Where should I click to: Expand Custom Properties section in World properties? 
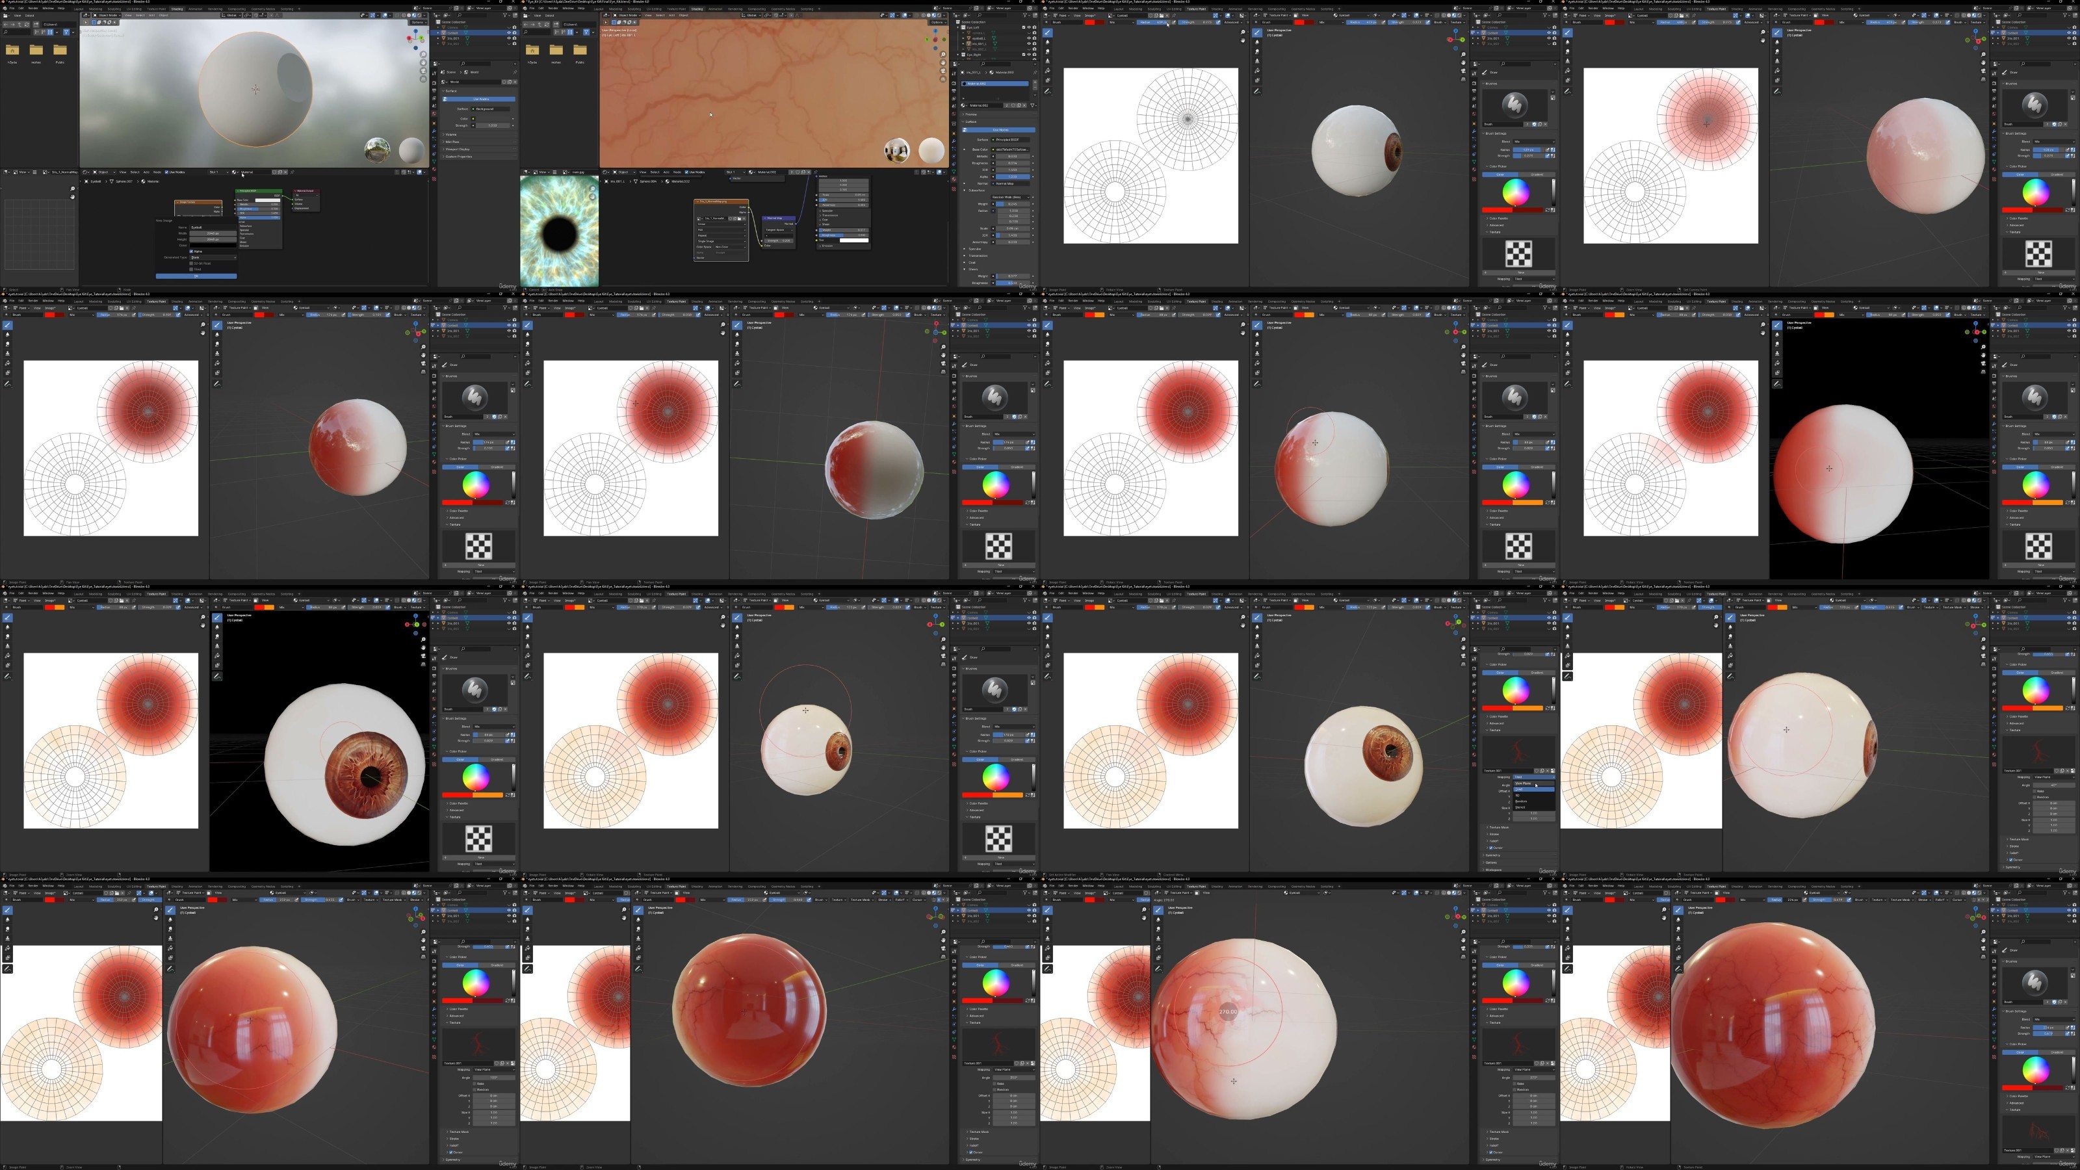479,157
